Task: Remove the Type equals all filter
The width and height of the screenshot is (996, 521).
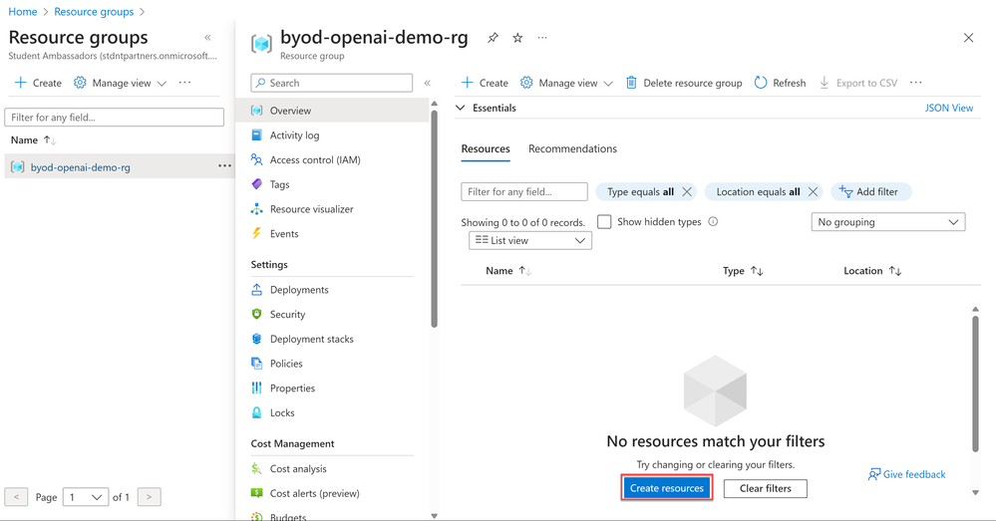Action: coord(687,191)
